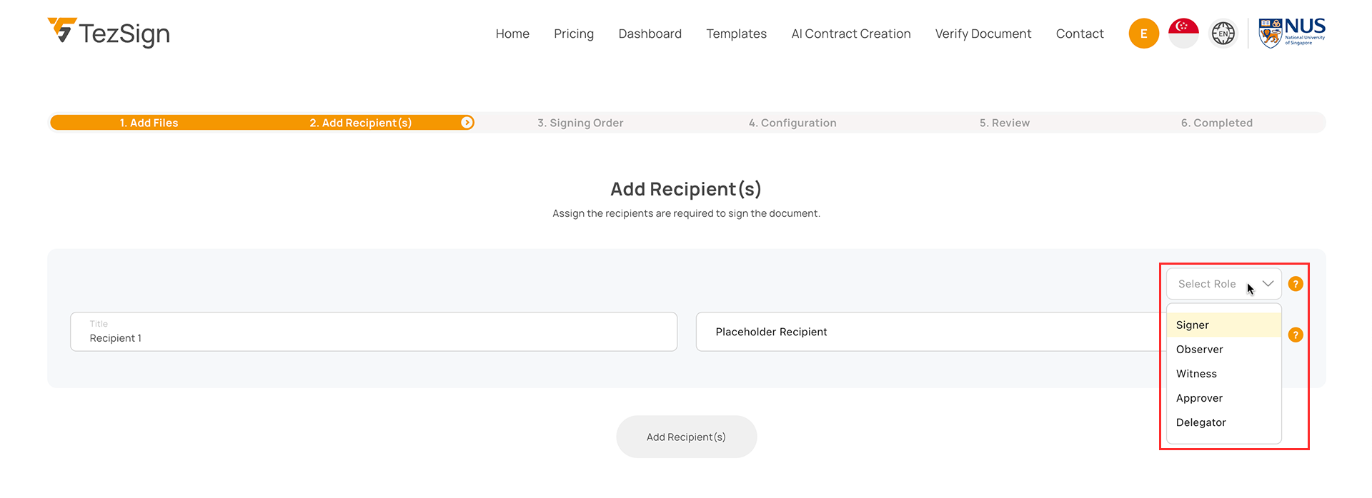The image size is (1372, 498).
Task: Jump to step 3 Signing Order
Action: coord(580,123)
